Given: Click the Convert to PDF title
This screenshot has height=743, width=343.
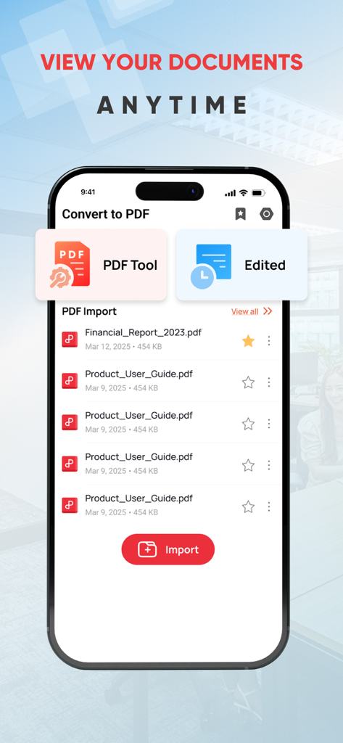Looking at the screenshot, I should pyautogui.click(x=106, y=214).
